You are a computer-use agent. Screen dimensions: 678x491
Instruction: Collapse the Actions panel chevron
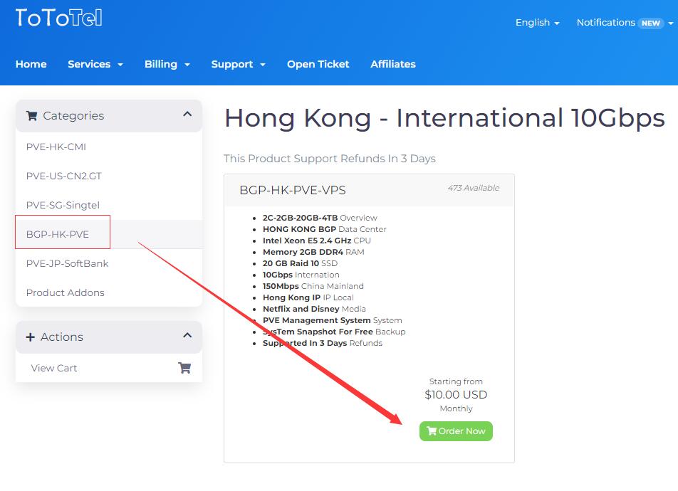pyautogui.click(x=187, y=336)
